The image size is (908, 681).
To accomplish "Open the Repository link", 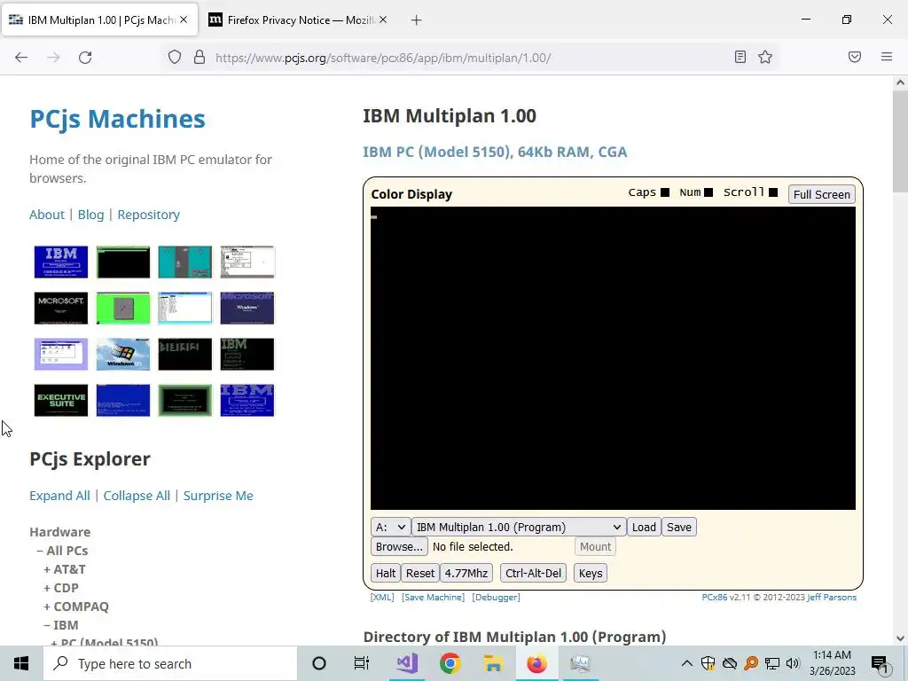I will pos(149,215).
